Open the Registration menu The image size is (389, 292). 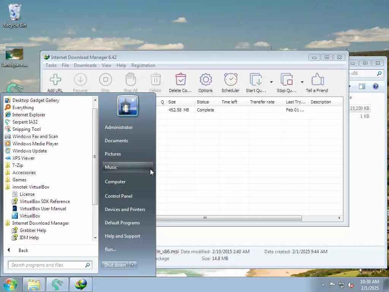click(x=143, y=65)
